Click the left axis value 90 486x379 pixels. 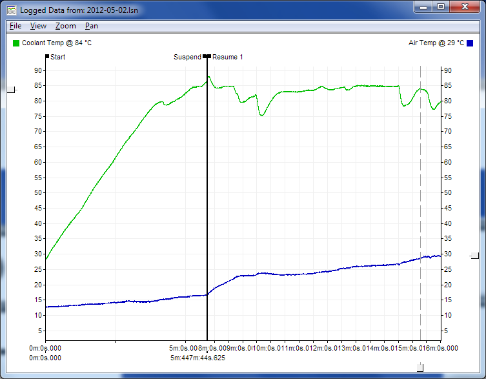[x=38, y=70]
